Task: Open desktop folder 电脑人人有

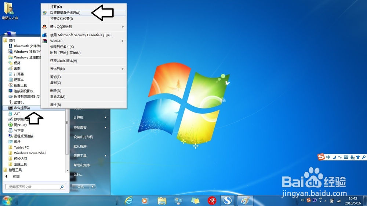Action: click(x=10, y=11)
